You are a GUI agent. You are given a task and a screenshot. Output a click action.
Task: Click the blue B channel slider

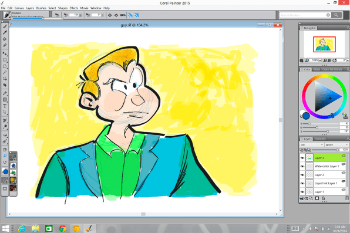(x=321, y=131)
